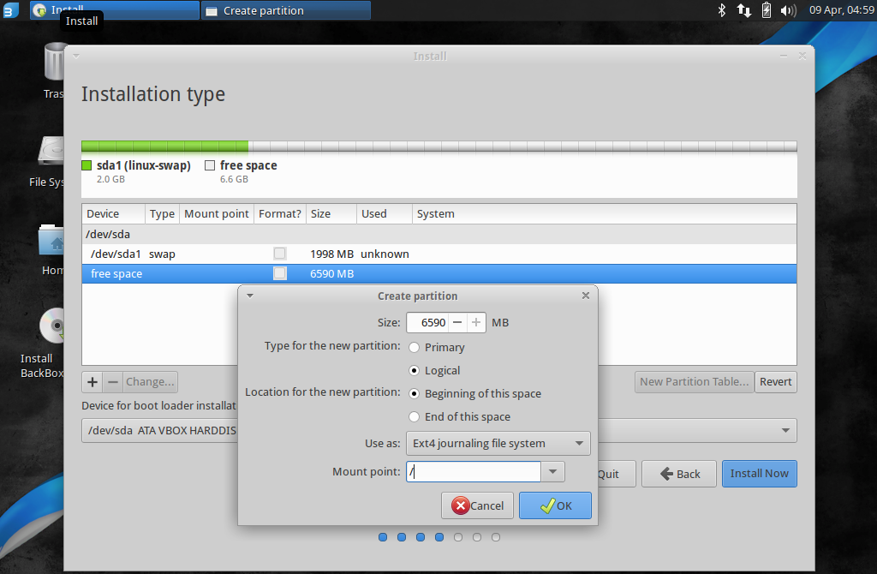The width and height of the screenshot is (877, 574).
Task: Increase partition size with plus stepper
Action: 476,322
